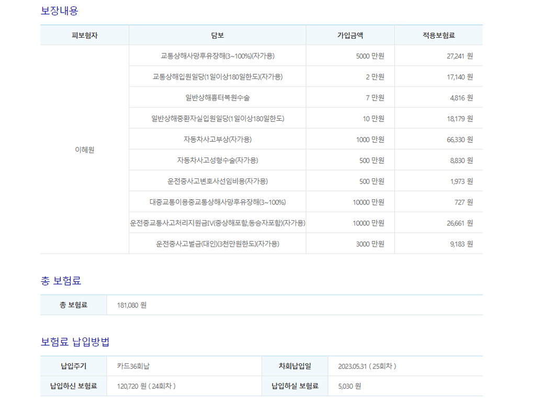Click the insured name 이혜원
Viewport: 544px width, 410px height.
point(85,150)
